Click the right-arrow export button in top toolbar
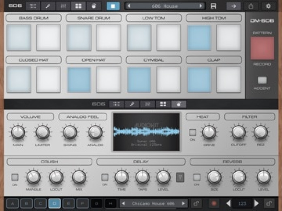Image resolution: width=282 pixels, height=211 pixels. (x=233, y=6)
